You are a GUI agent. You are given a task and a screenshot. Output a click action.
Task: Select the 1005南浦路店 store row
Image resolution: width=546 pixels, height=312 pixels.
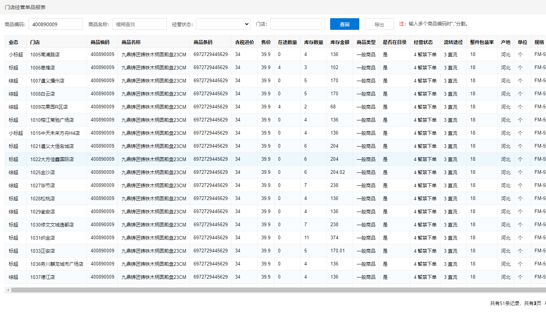pos(45,55)
